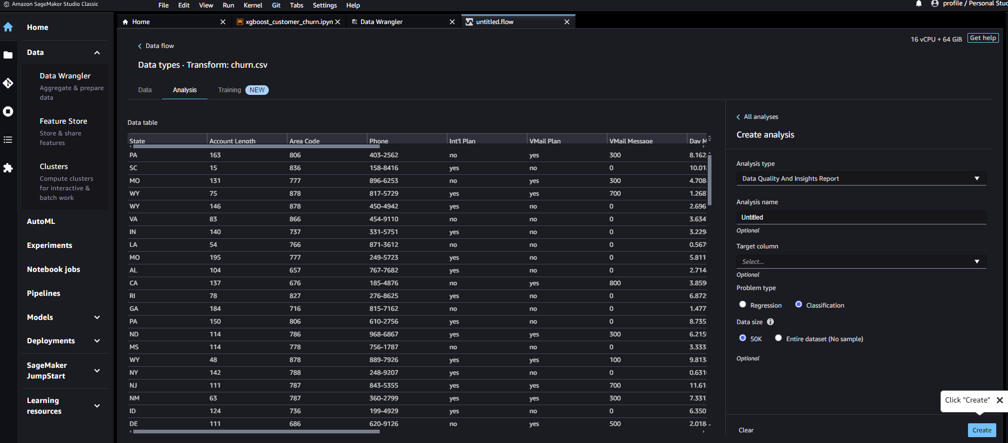Open the Edit menu
This screenshot has width=1008, height=443.
[184, 5]
